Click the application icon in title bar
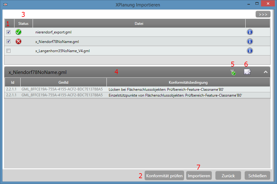The width and height of the screenshot is (277, 184). point(5,5)
